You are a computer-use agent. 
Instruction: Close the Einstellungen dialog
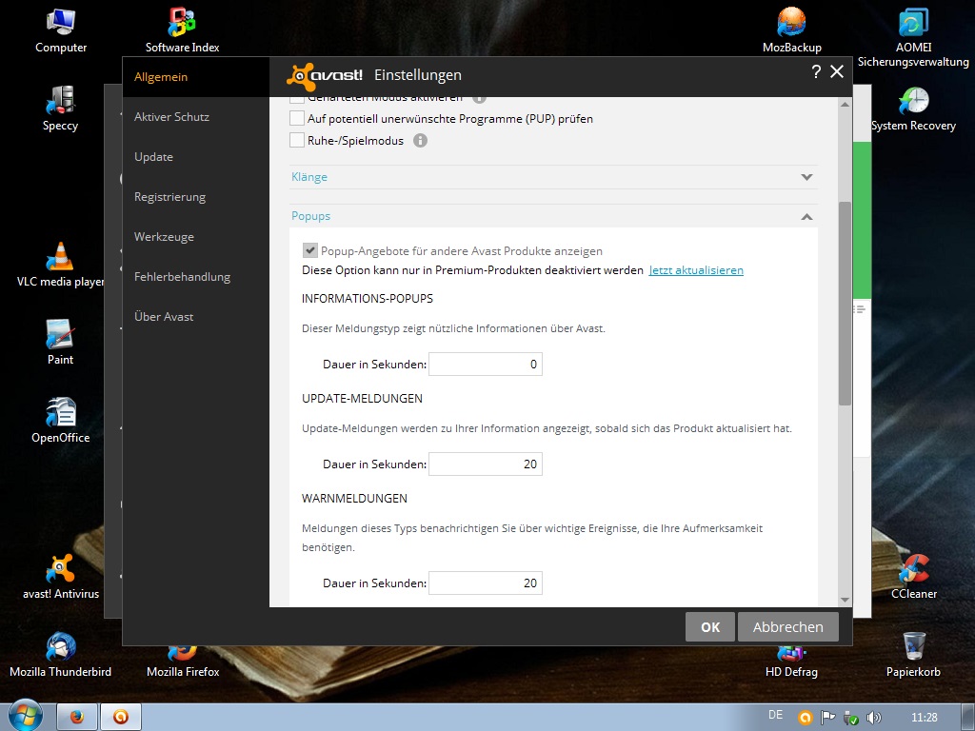[837, 72]
